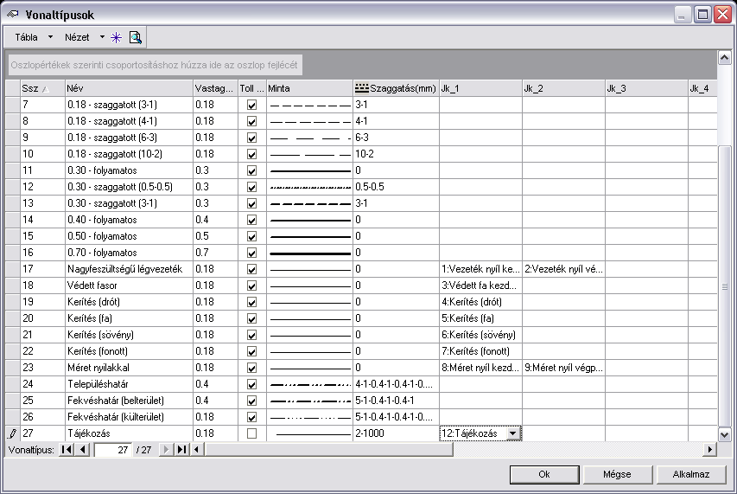
Task: Sort by the Ssz column header
Action: [x=42, y=88]
